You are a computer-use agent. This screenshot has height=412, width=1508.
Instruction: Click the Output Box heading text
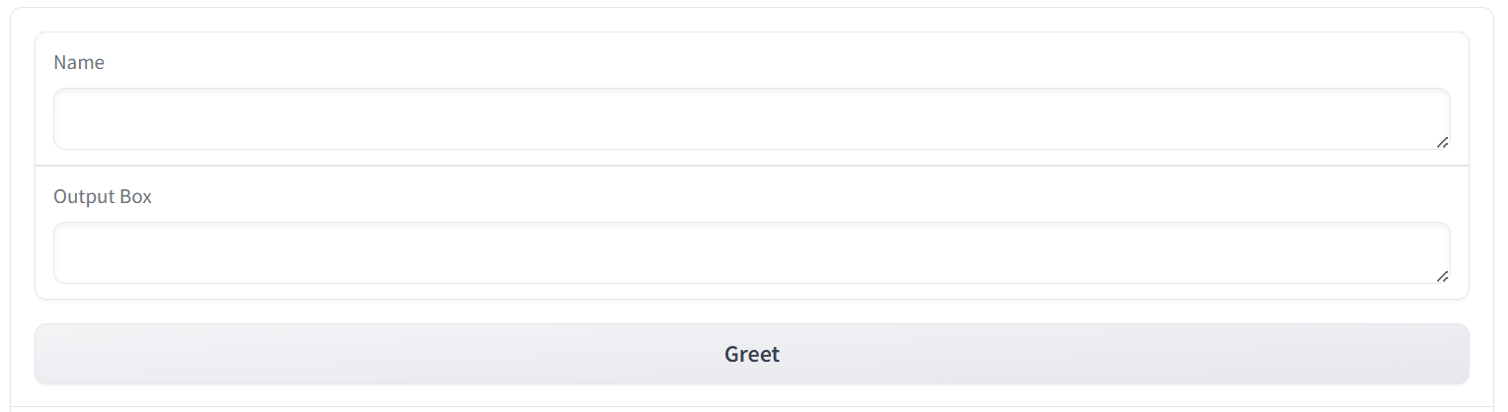coord(103,196)
